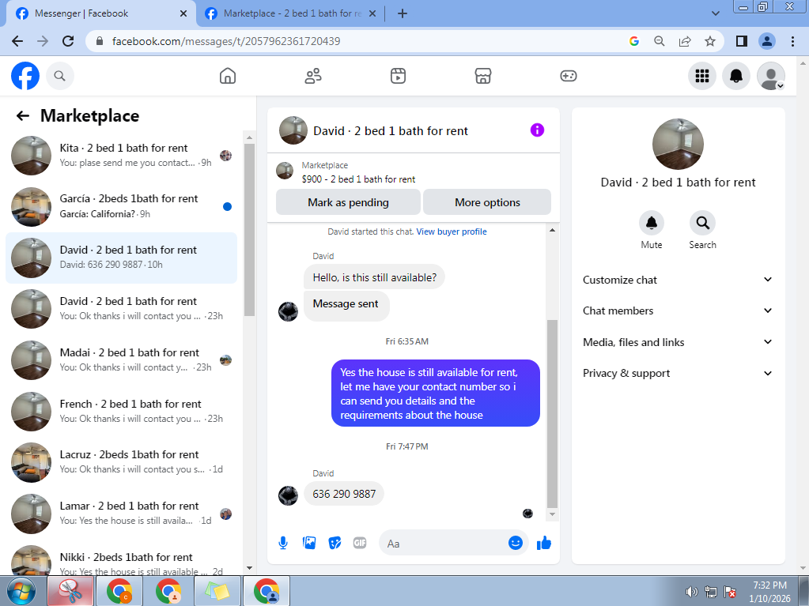Open David chat showing Ok thanks
809x606 pixels.
[121, 309]
